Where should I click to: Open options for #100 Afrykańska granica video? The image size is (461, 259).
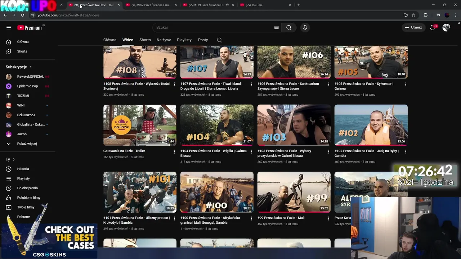point(252,218)
